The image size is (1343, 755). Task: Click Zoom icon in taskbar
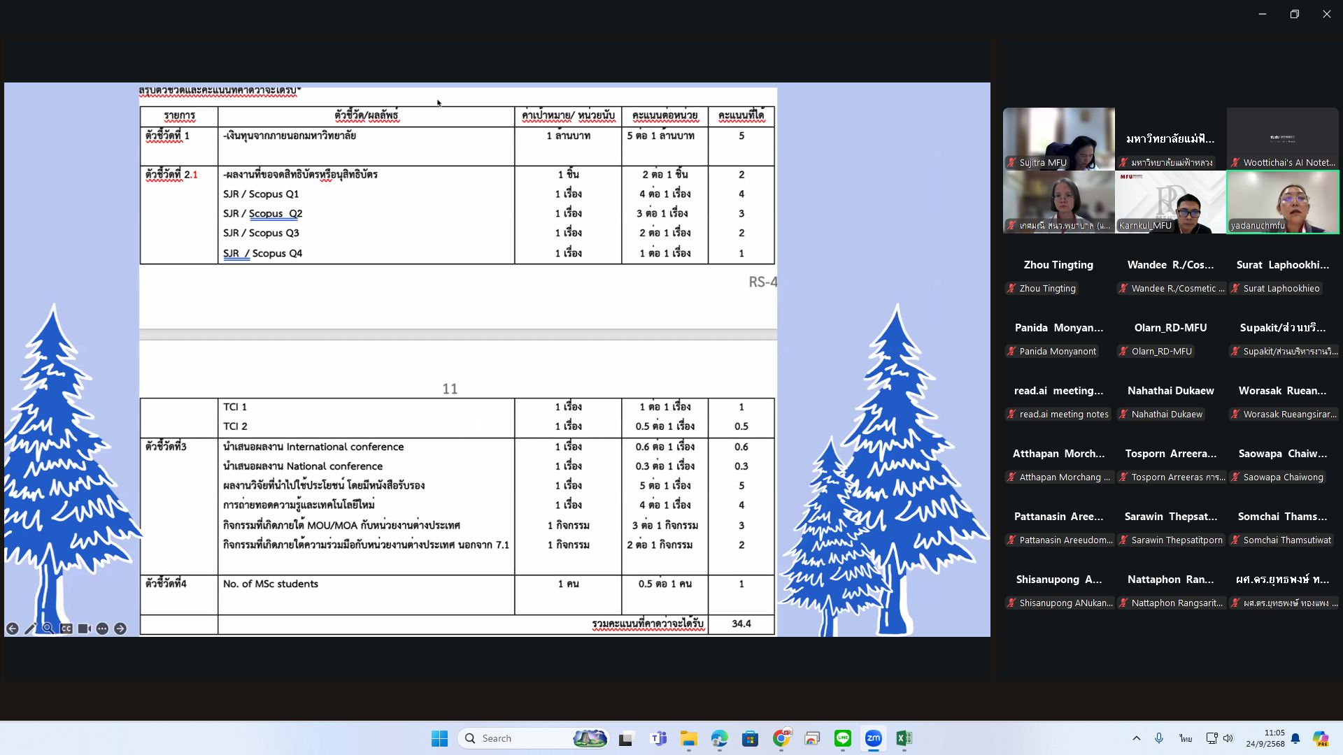point(873,738)
